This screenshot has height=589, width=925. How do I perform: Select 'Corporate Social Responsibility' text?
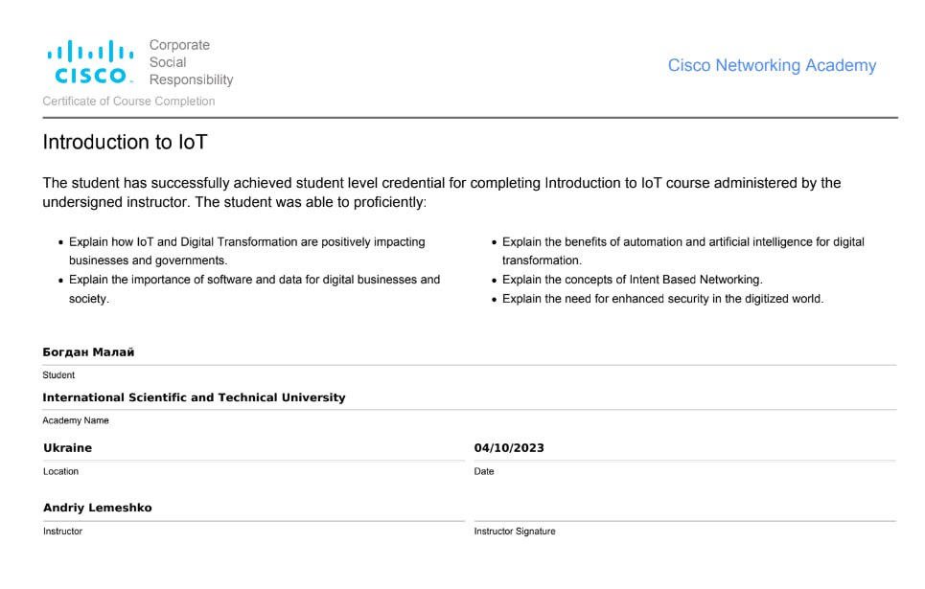tap(191, 62)
